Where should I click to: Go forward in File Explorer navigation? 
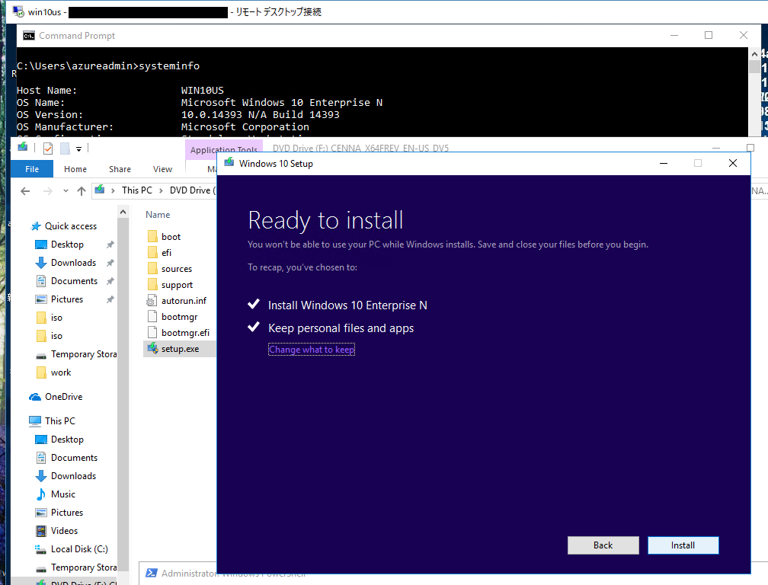[x=47, y=191]
